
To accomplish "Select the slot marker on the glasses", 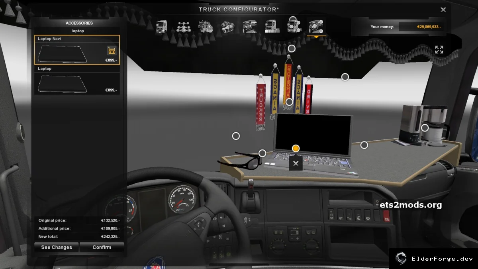I will click(x=262, y=153).
